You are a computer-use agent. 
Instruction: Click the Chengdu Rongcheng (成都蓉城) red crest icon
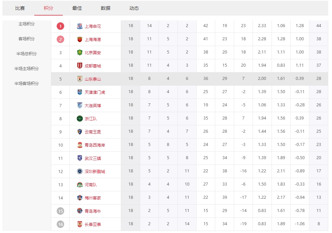point(80,66)
